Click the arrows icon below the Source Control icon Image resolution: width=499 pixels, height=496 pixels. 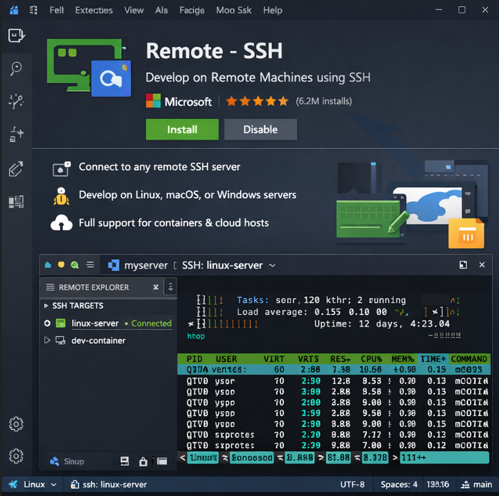point(16,134)
